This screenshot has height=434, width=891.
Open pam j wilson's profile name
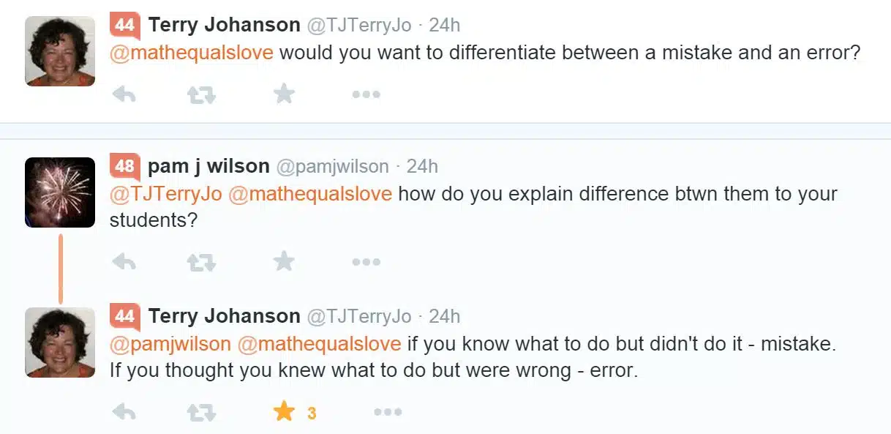click(208, 166)
